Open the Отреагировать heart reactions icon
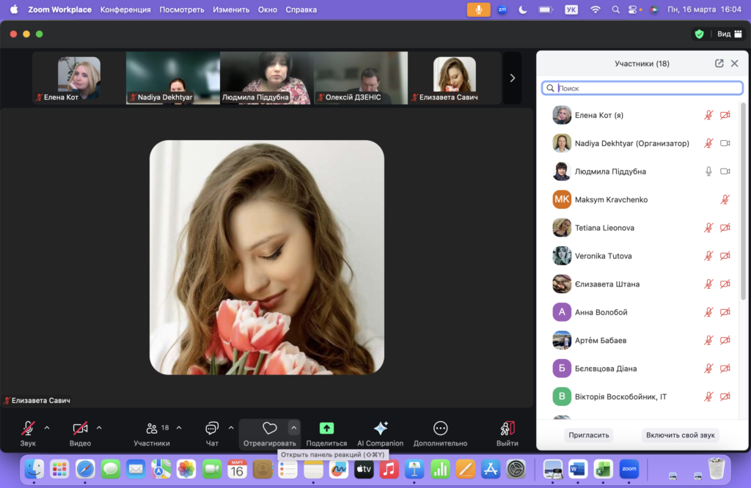The height and width of the screenshot is (488, 751). tap(269, 429)
